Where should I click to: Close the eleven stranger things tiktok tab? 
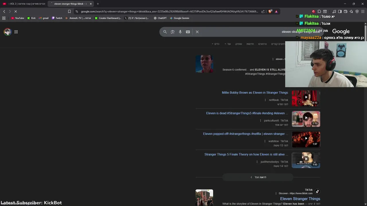91,4
